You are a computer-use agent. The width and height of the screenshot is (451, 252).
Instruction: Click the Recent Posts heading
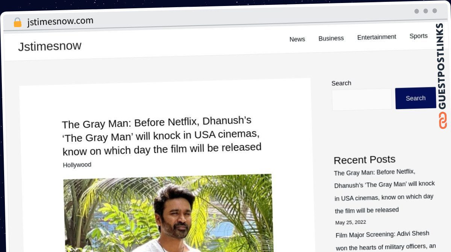coord(365,159)
